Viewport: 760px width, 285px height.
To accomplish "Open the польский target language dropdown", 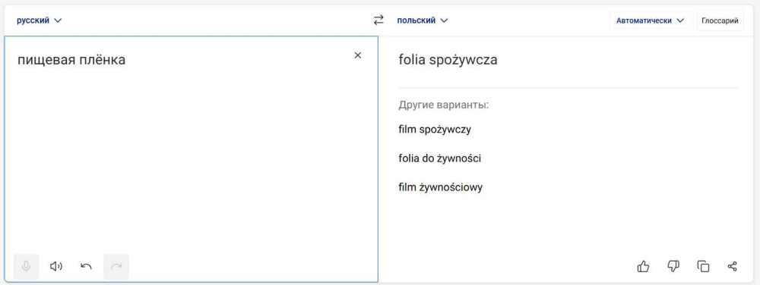I will tap(423, 20).
